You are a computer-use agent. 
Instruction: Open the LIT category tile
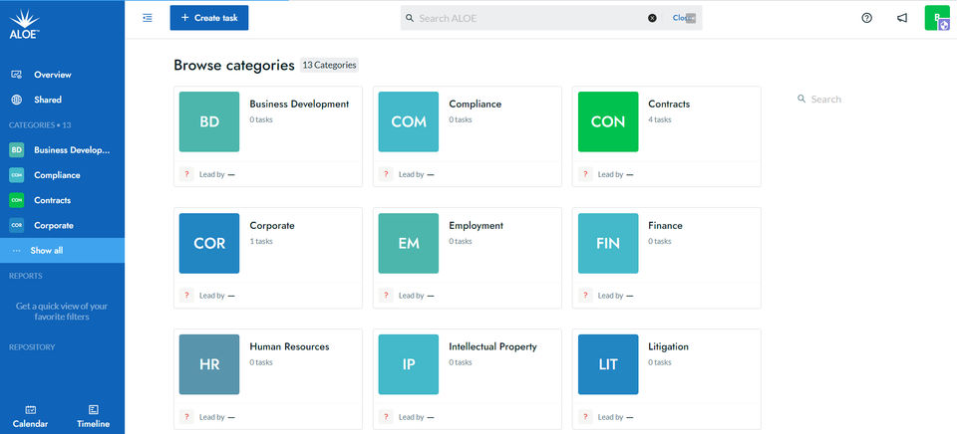[608, 364]
